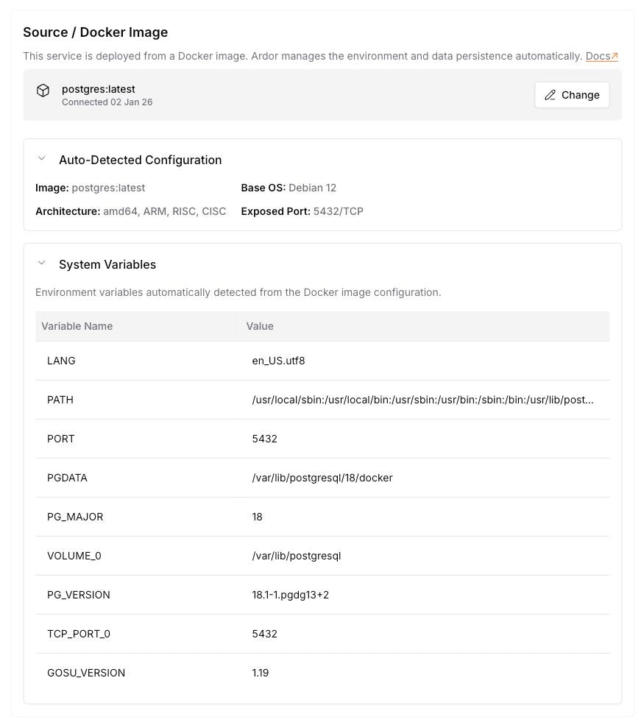Click the Source / Docker Image heading
The image size is (644, 728).
coord(95,32)
